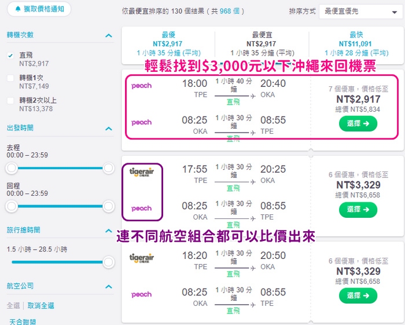The height and width of the screenshot is (325, 405).
Task: Open the 排序方式 sort dropdown
Action: [360, 12]
